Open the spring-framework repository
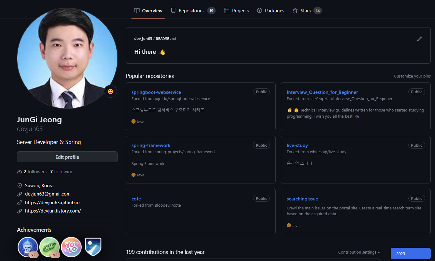Screen dimensions: 435x261 [x=151, y=145]
